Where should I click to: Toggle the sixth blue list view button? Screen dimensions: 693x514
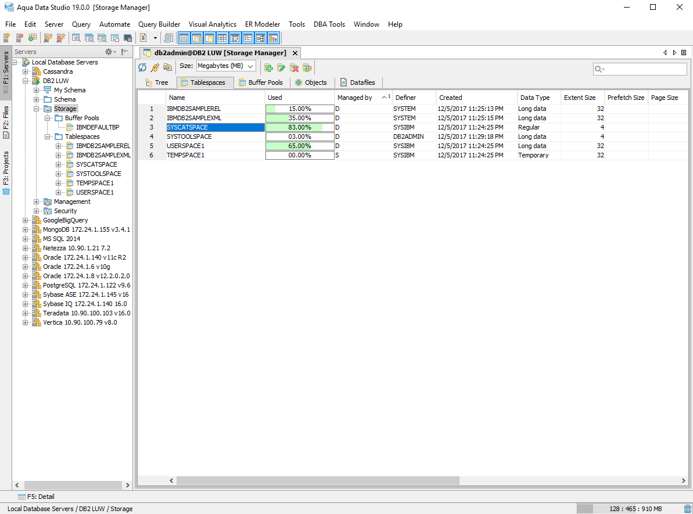[248, 38]
